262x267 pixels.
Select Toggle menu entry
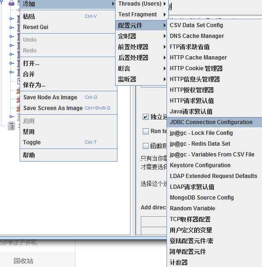68,142
